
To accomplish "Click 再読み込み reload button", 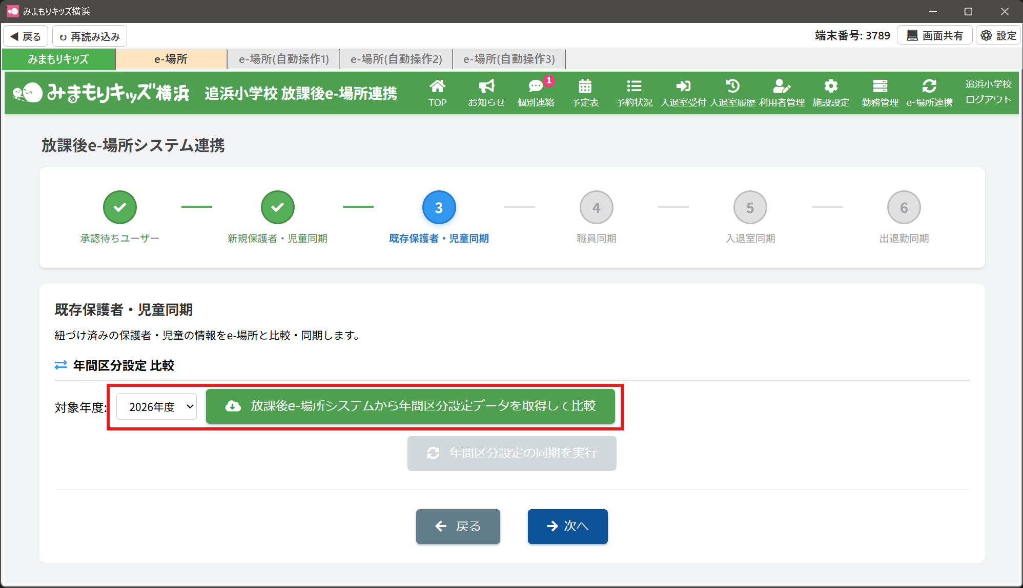I will [x=90, y=36].
